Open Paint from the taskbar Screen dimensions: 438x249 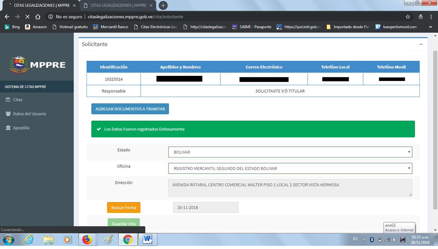(x=107, y=240)
